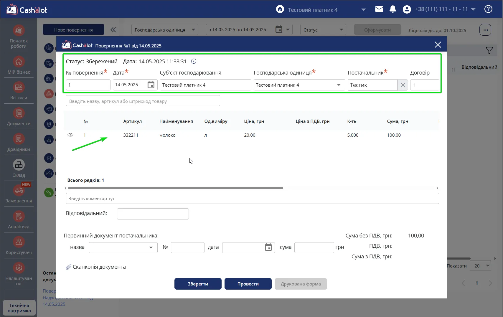
Task: Click Сканкопія документа link
Action: click(x=99, y=267)
